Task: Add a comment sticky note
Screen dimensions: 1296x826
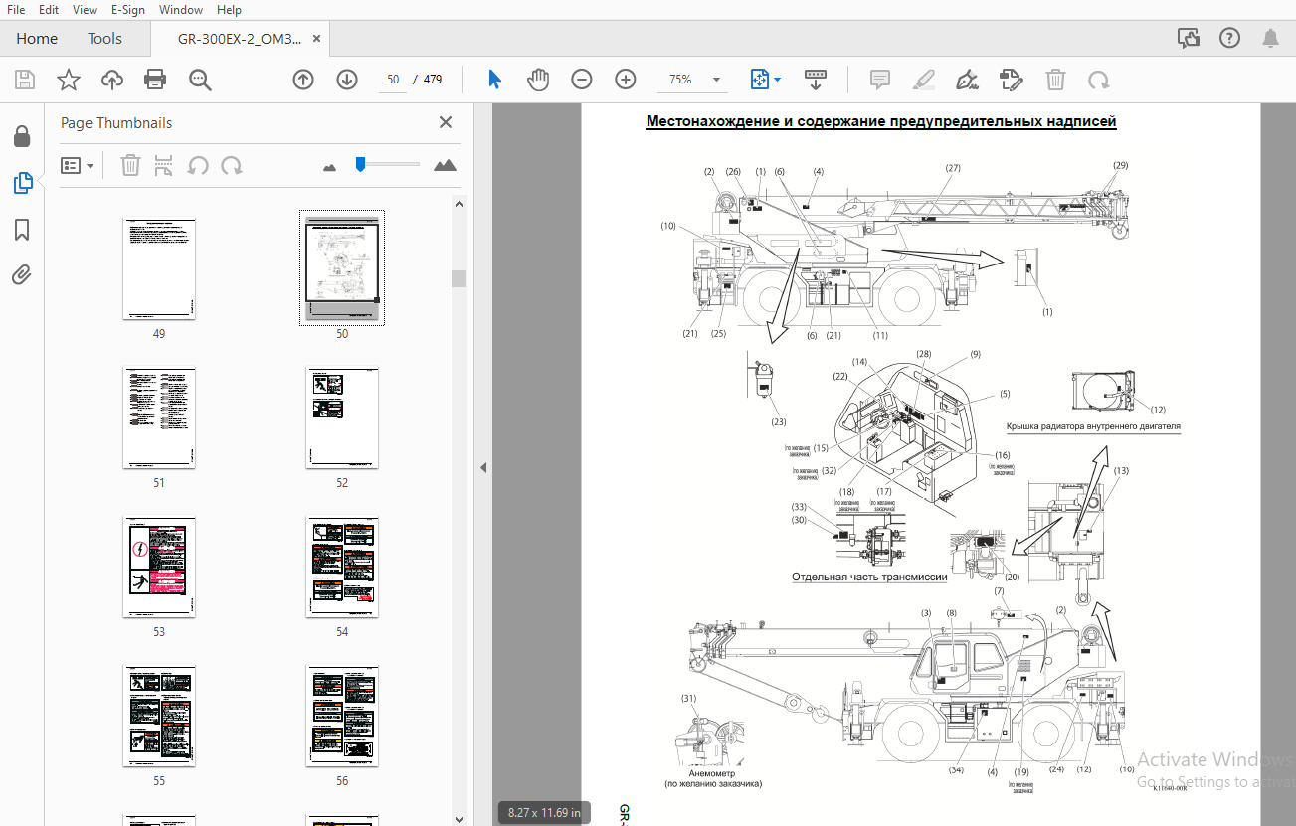Action: [879, 81]
